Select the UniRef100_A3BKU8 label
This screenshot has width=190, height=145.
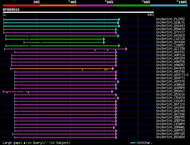[170, 85]
